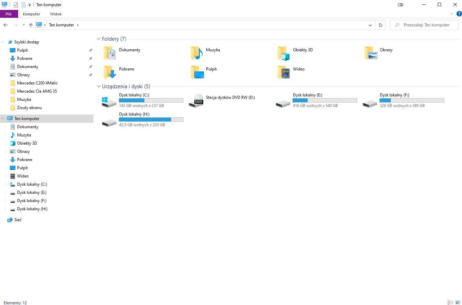462x305 pixels.
Task: Click the Ten komputer icon in title bar
Action: click(4, 5)
